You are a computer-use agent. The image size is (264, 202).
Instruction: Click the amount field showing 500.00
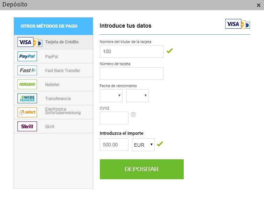click(114, 145)
